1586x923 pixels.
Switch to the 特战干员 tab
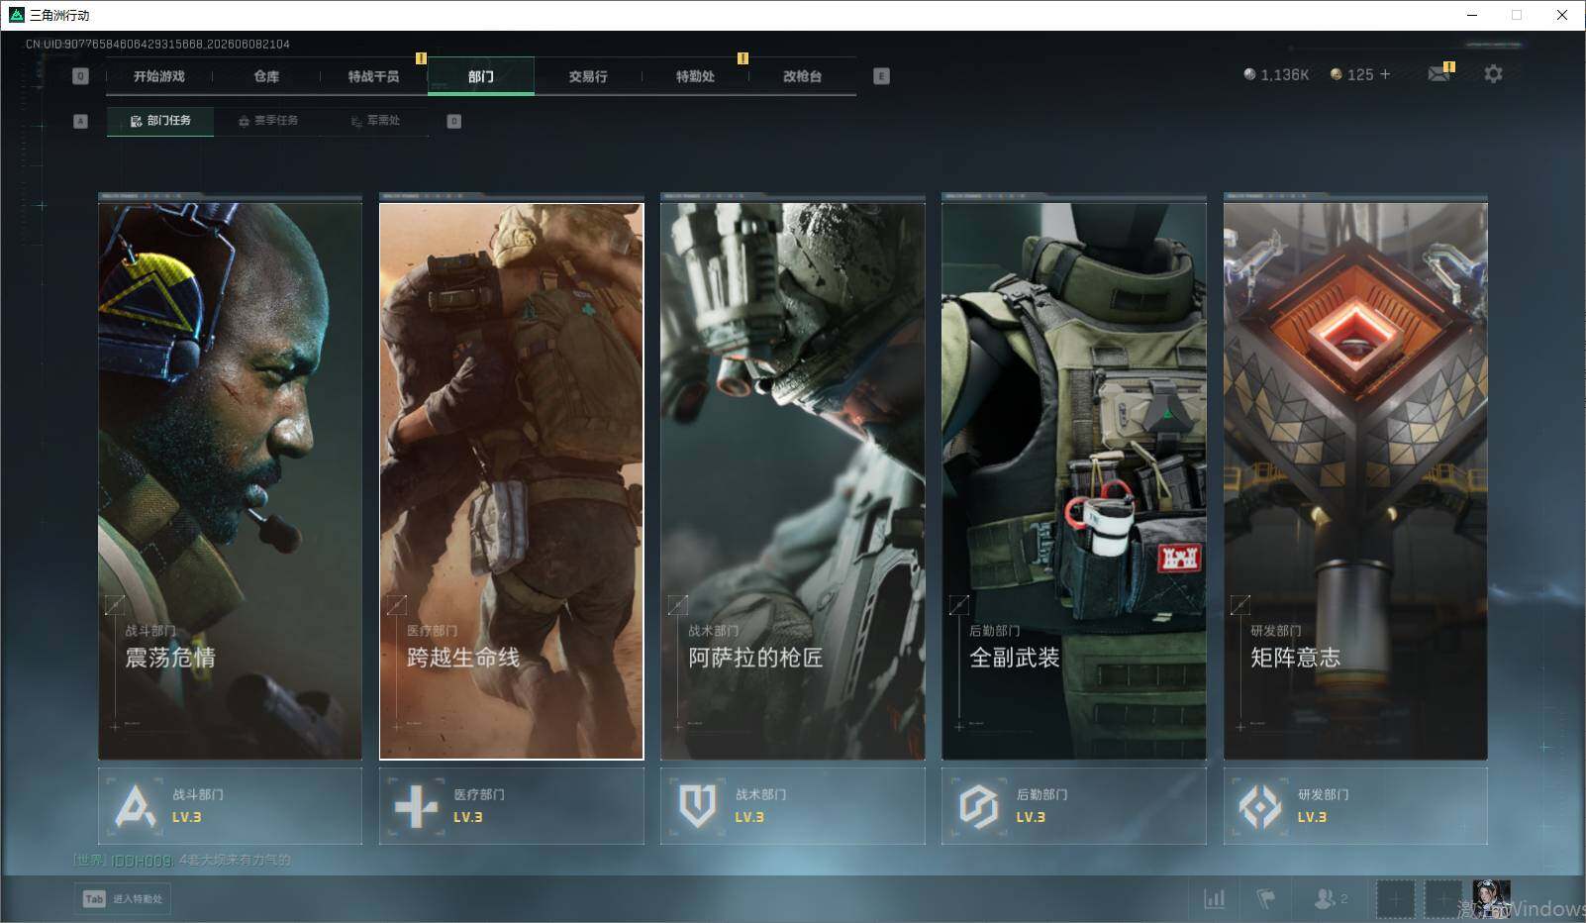point(373,76)
